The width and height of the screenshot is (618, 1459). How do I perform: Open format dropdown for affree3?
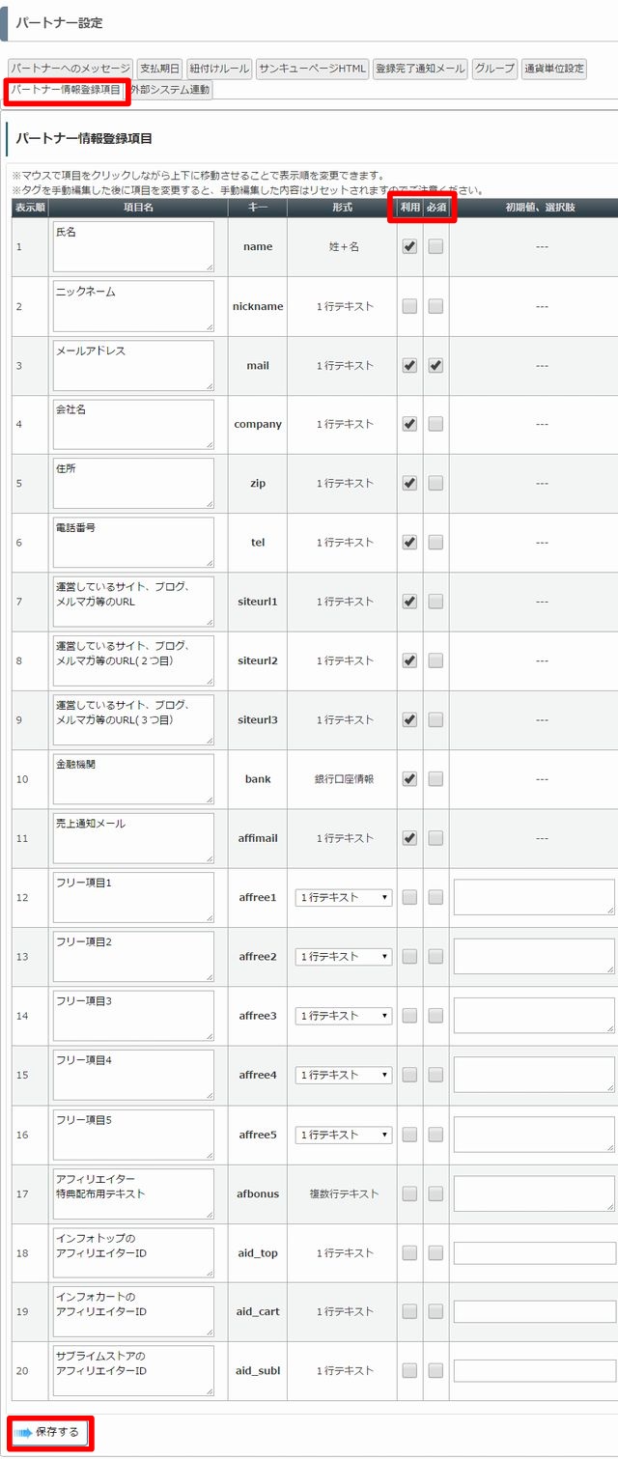(x=344, y=1016)
